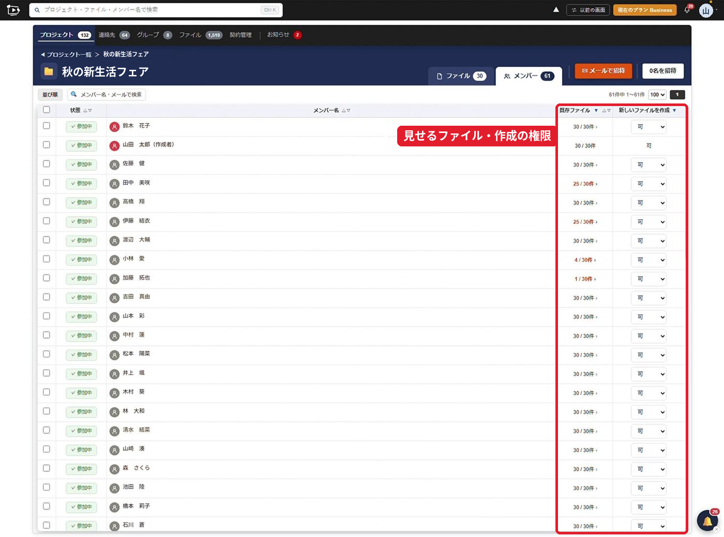Click the avatar icon for 橋本 莉子
The height and width of the screenshot is (537, 724).
pos(115,508)
